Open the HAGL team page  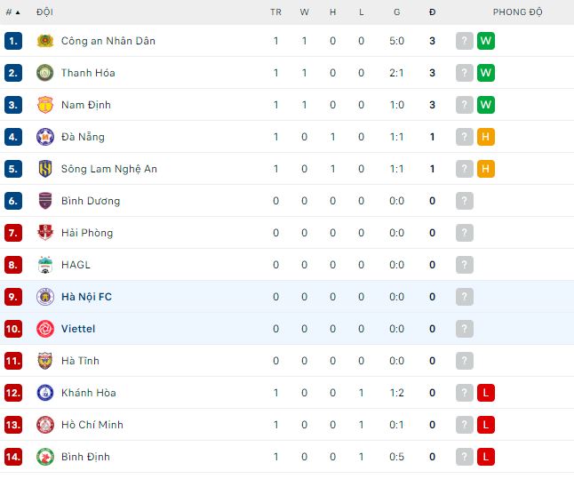point(76,265)
